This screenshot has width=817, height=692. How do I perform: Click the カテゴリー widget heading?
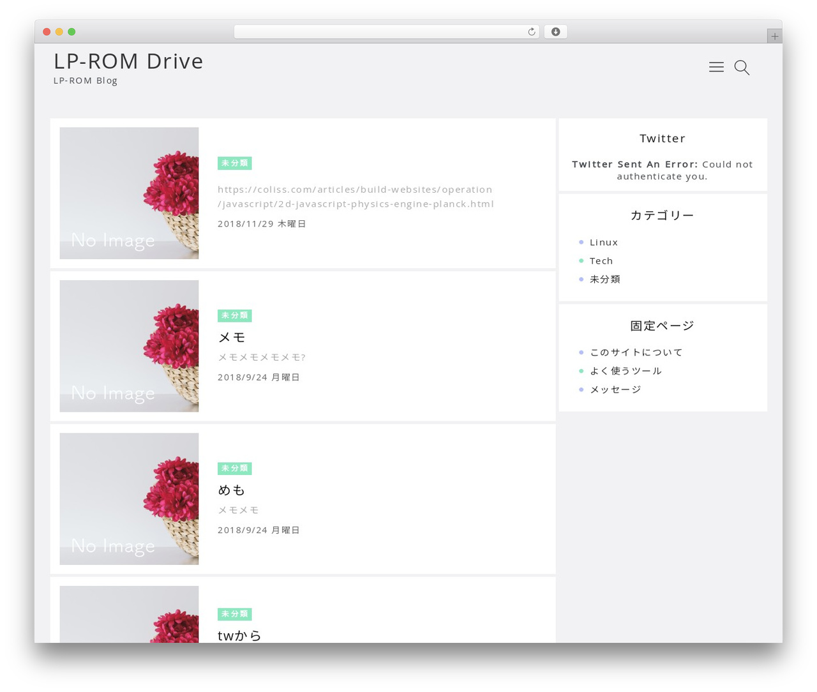[663, 215]
